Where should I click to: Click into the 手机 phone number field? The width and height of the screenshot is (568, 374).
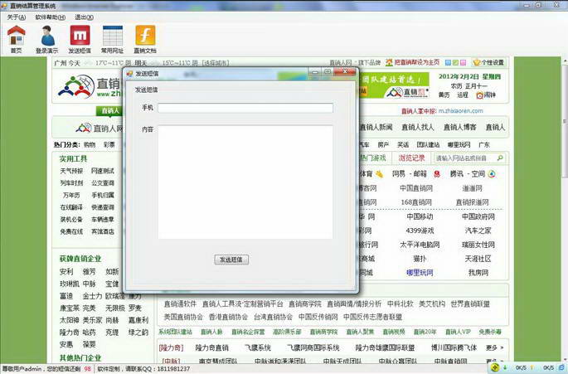tap(245, 108)
